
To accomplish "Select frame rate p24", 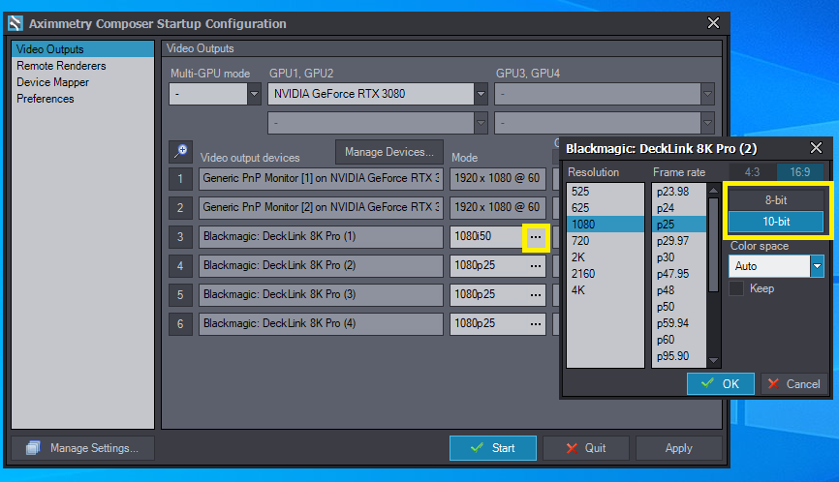I will (679, 208).
